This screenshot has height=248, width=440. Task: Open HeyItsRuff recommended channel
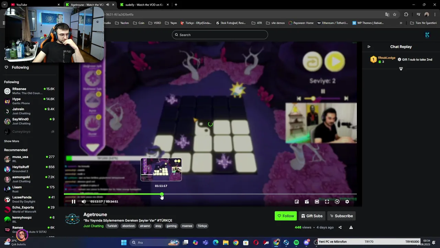29,169
